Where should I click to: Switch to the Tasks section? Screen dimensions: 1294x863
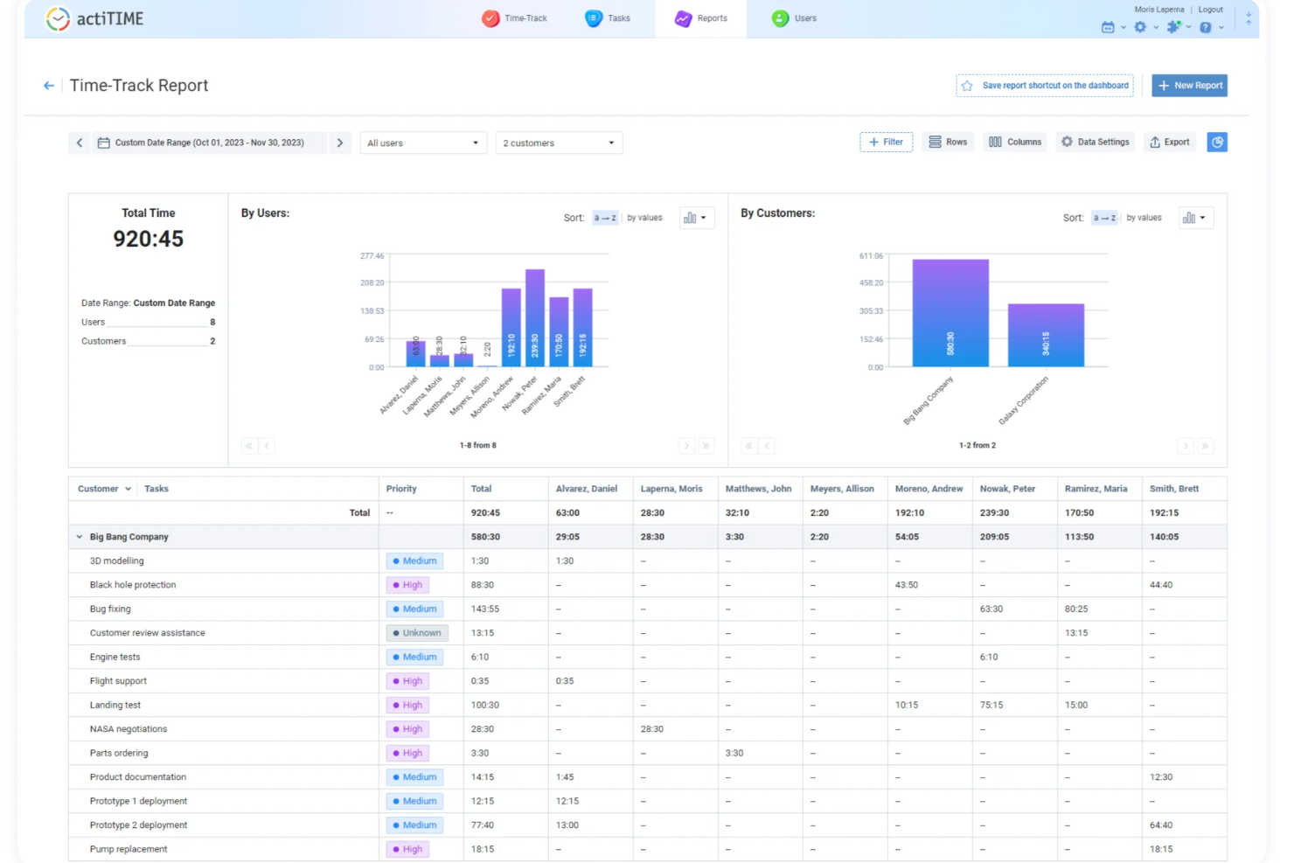pos(609,18)
